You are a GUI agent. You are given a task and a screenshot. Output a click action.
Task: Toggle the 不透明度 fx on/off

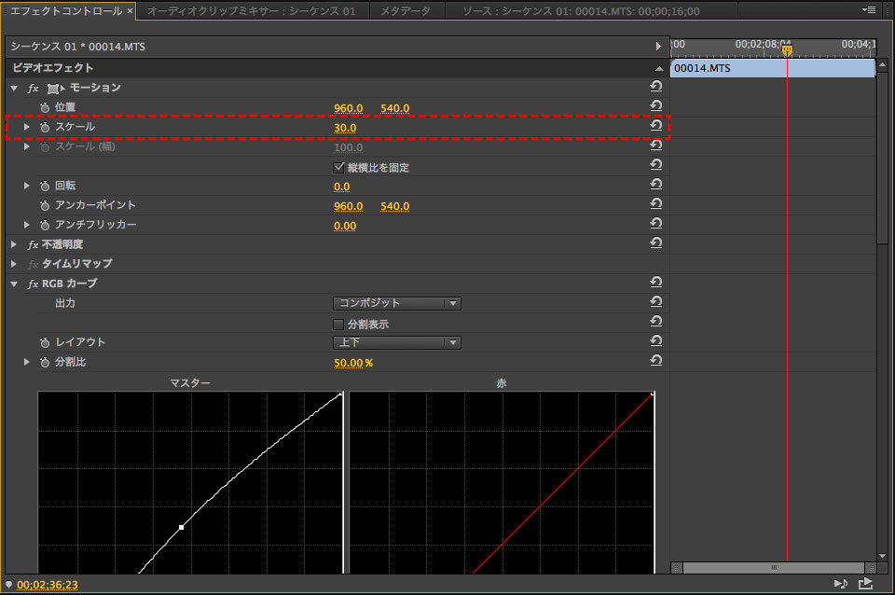(34, 244)
